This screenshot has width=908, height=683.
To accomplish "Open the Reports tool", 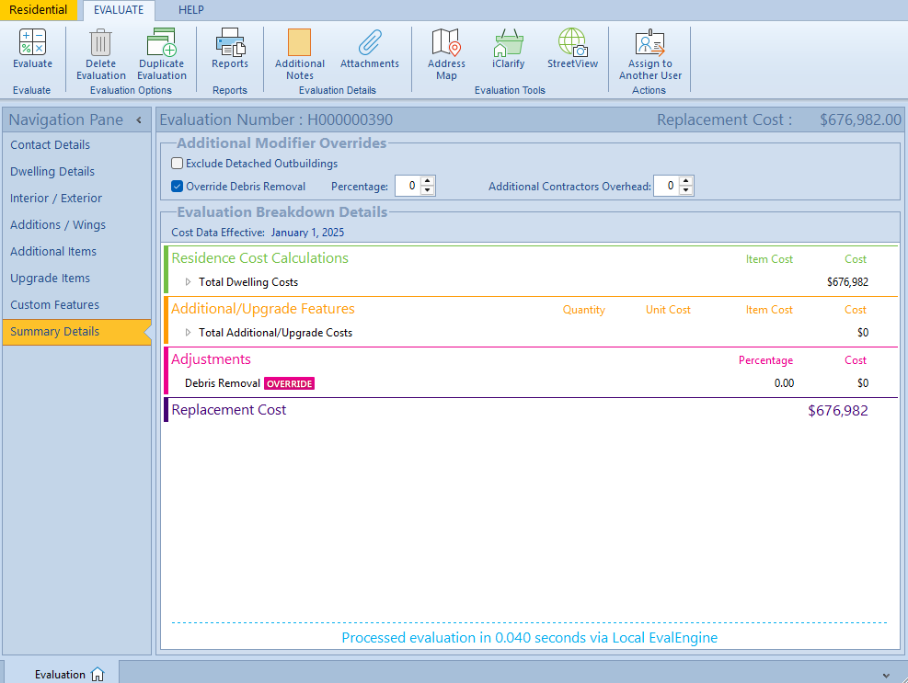I will [229, 42].
